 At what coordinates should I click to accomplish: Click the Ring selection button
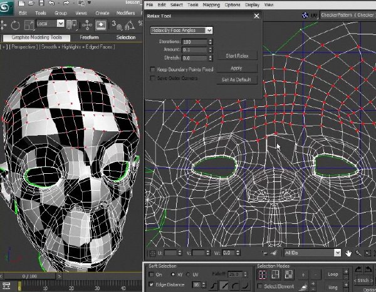pyautogui.click(x=333, y=287)
